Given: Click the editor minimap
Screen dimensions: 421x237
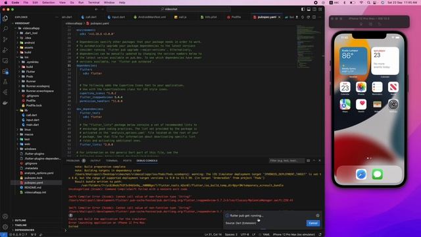Looking at the screenshot, I should coord(309,47).
